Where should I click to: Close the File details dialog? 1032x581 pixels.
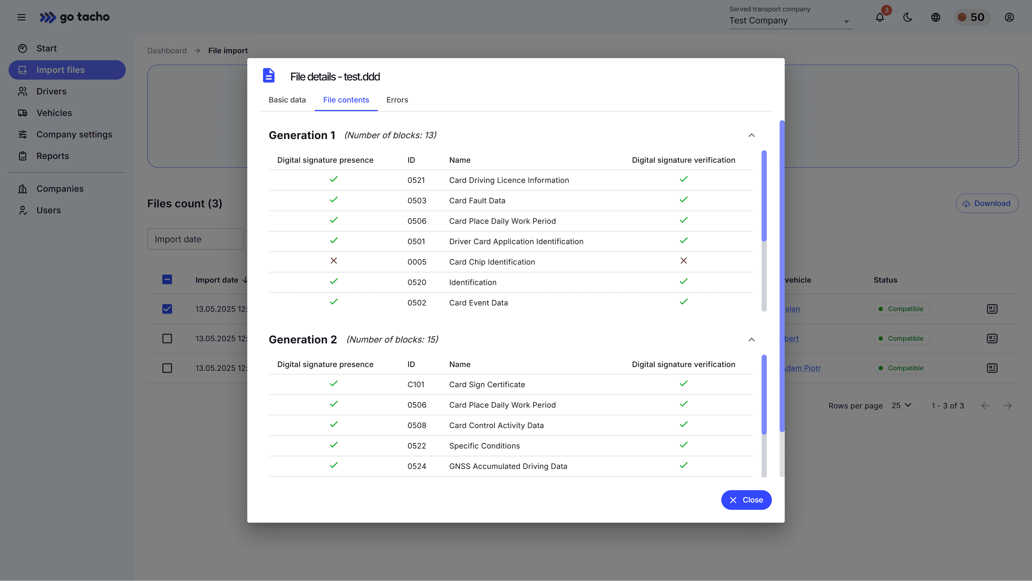[746, 500]
